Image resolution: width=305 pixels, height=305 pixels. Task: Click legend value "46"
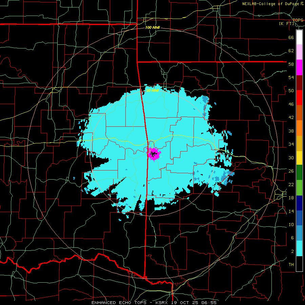[x=291, y=104]
